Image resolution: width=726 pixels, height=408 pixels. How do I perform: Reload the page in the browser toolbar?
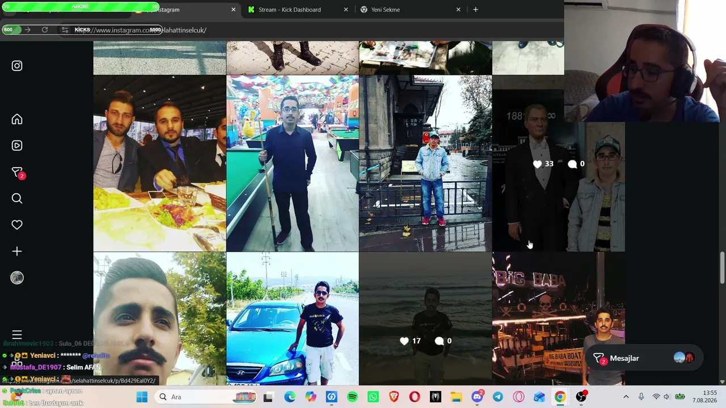click(x=45, y=29)
